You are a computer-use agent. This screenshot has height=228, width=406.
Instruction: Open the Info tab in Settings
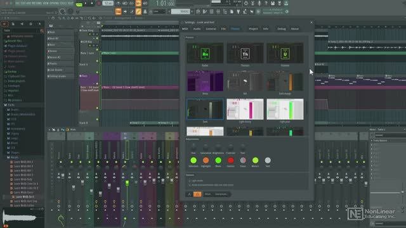266,28
